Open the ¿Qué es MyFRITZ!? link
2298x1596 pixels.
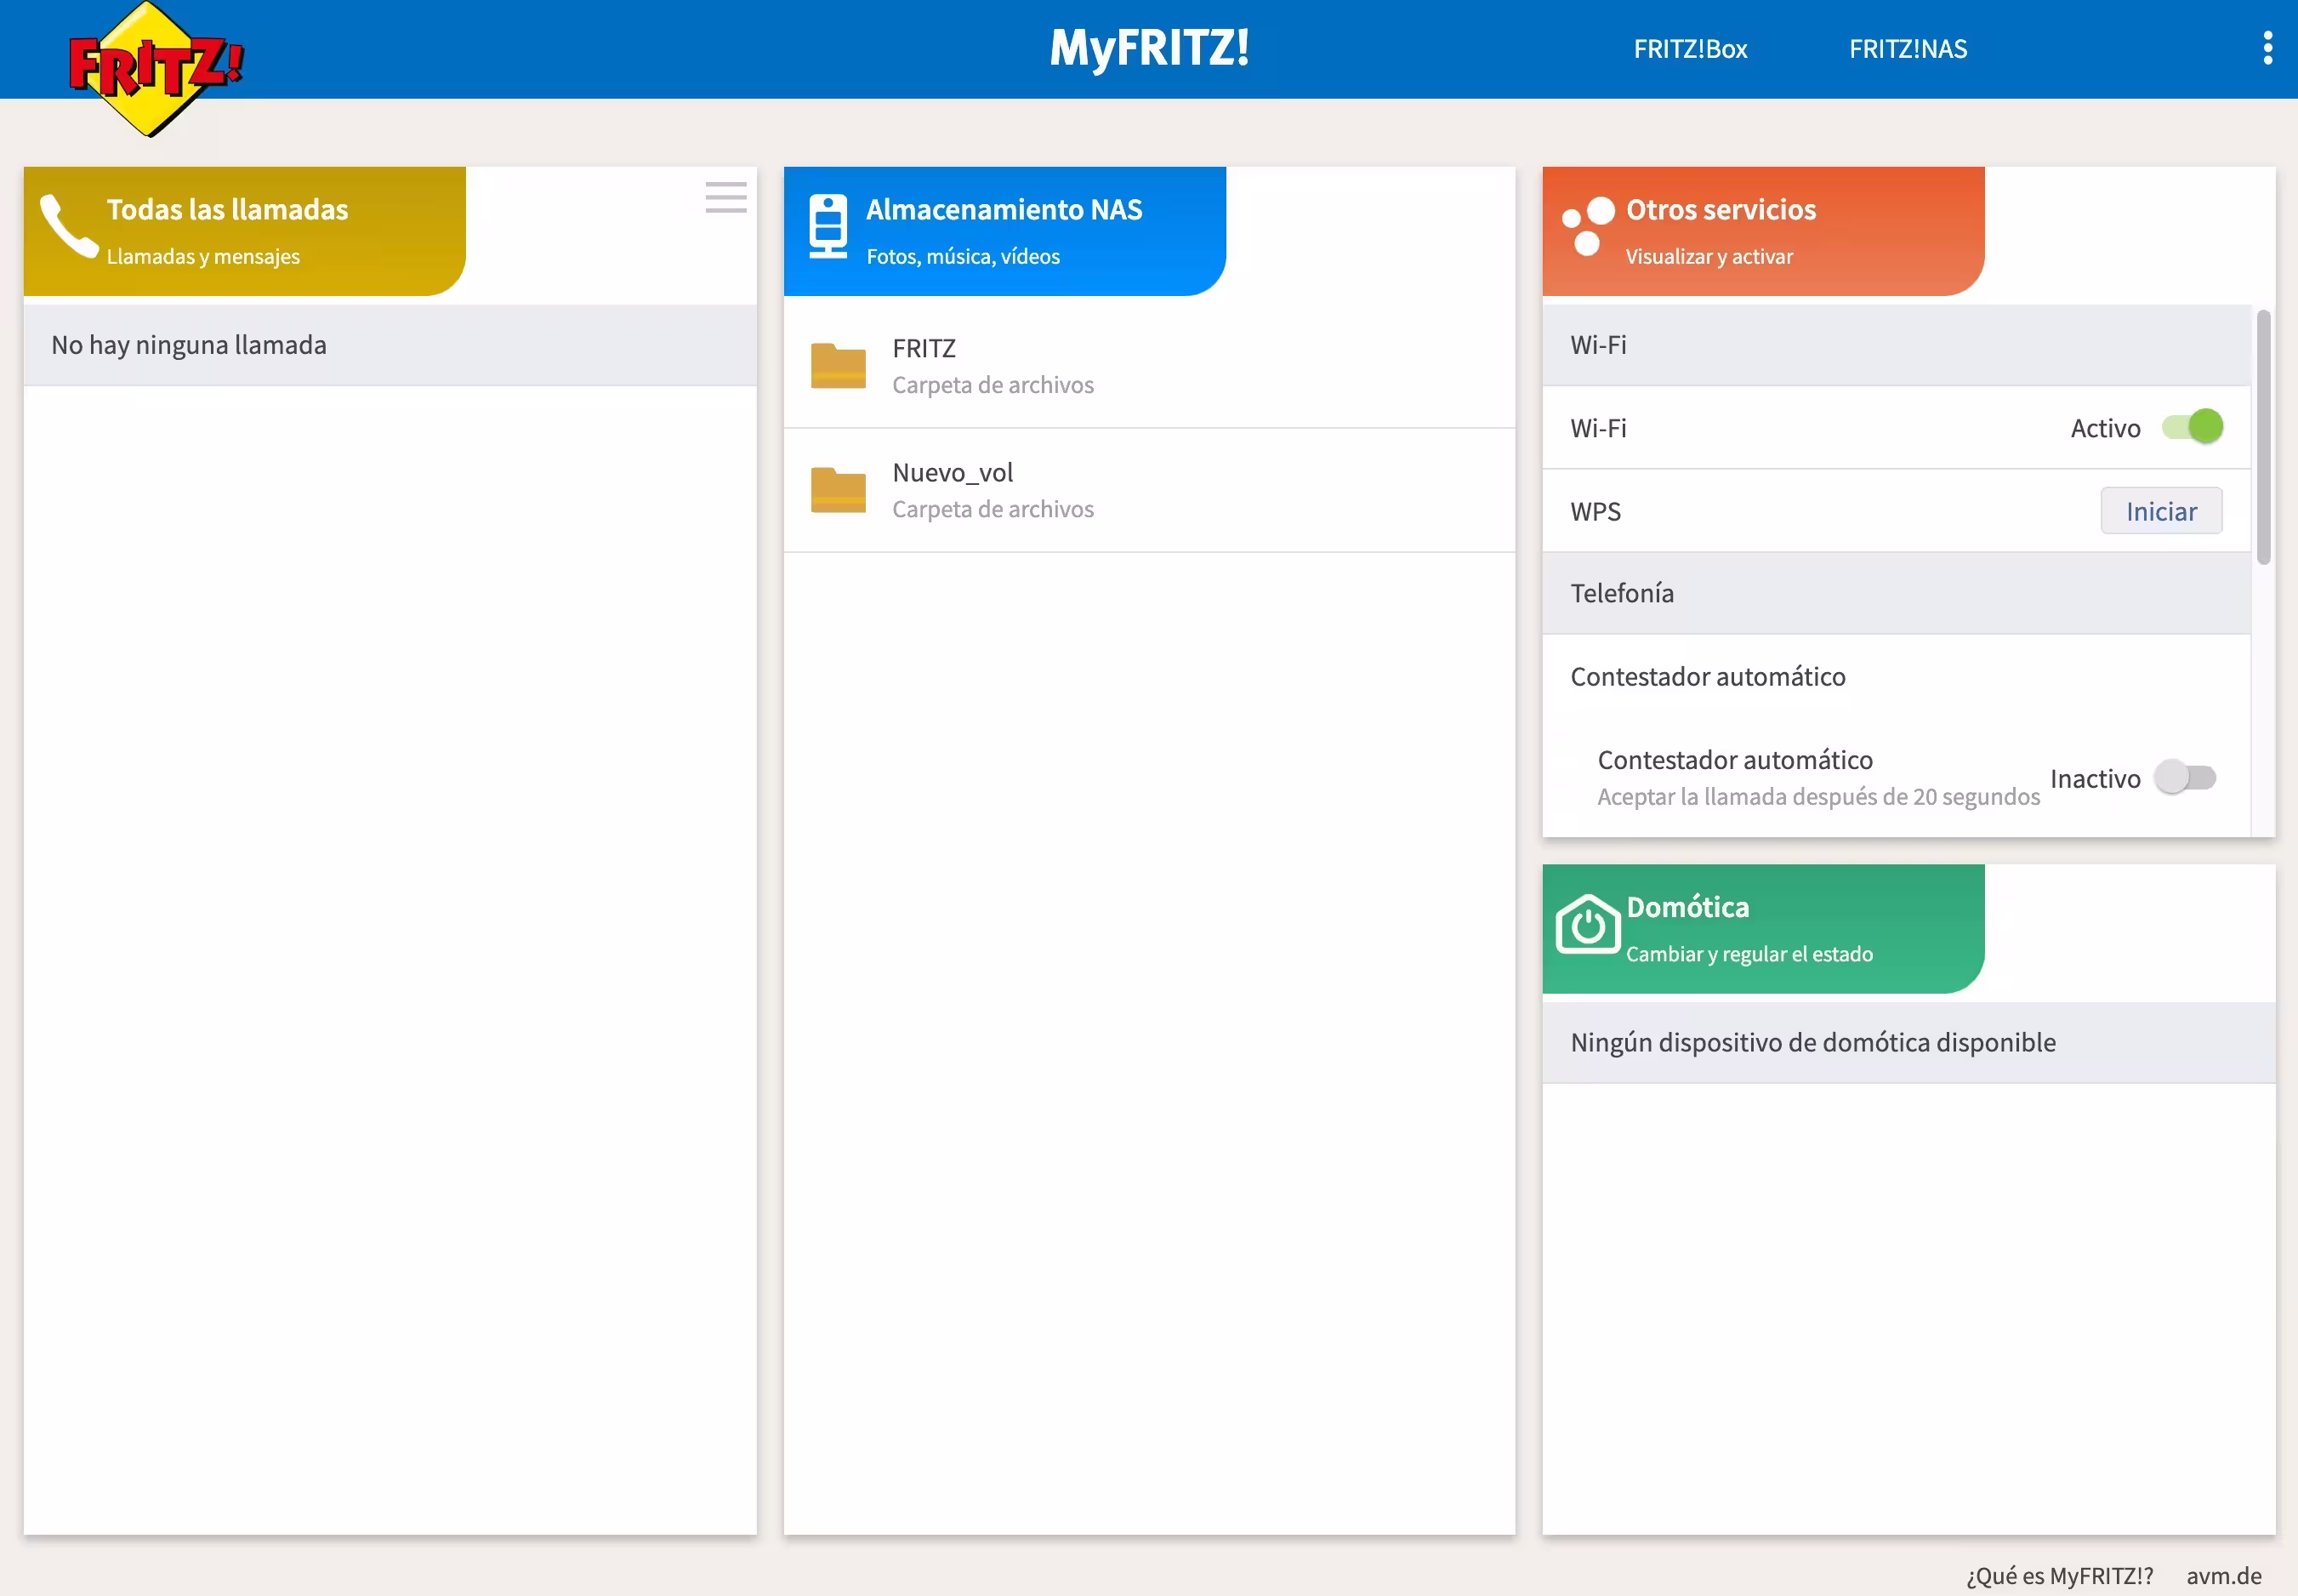pos(2059,1576)
